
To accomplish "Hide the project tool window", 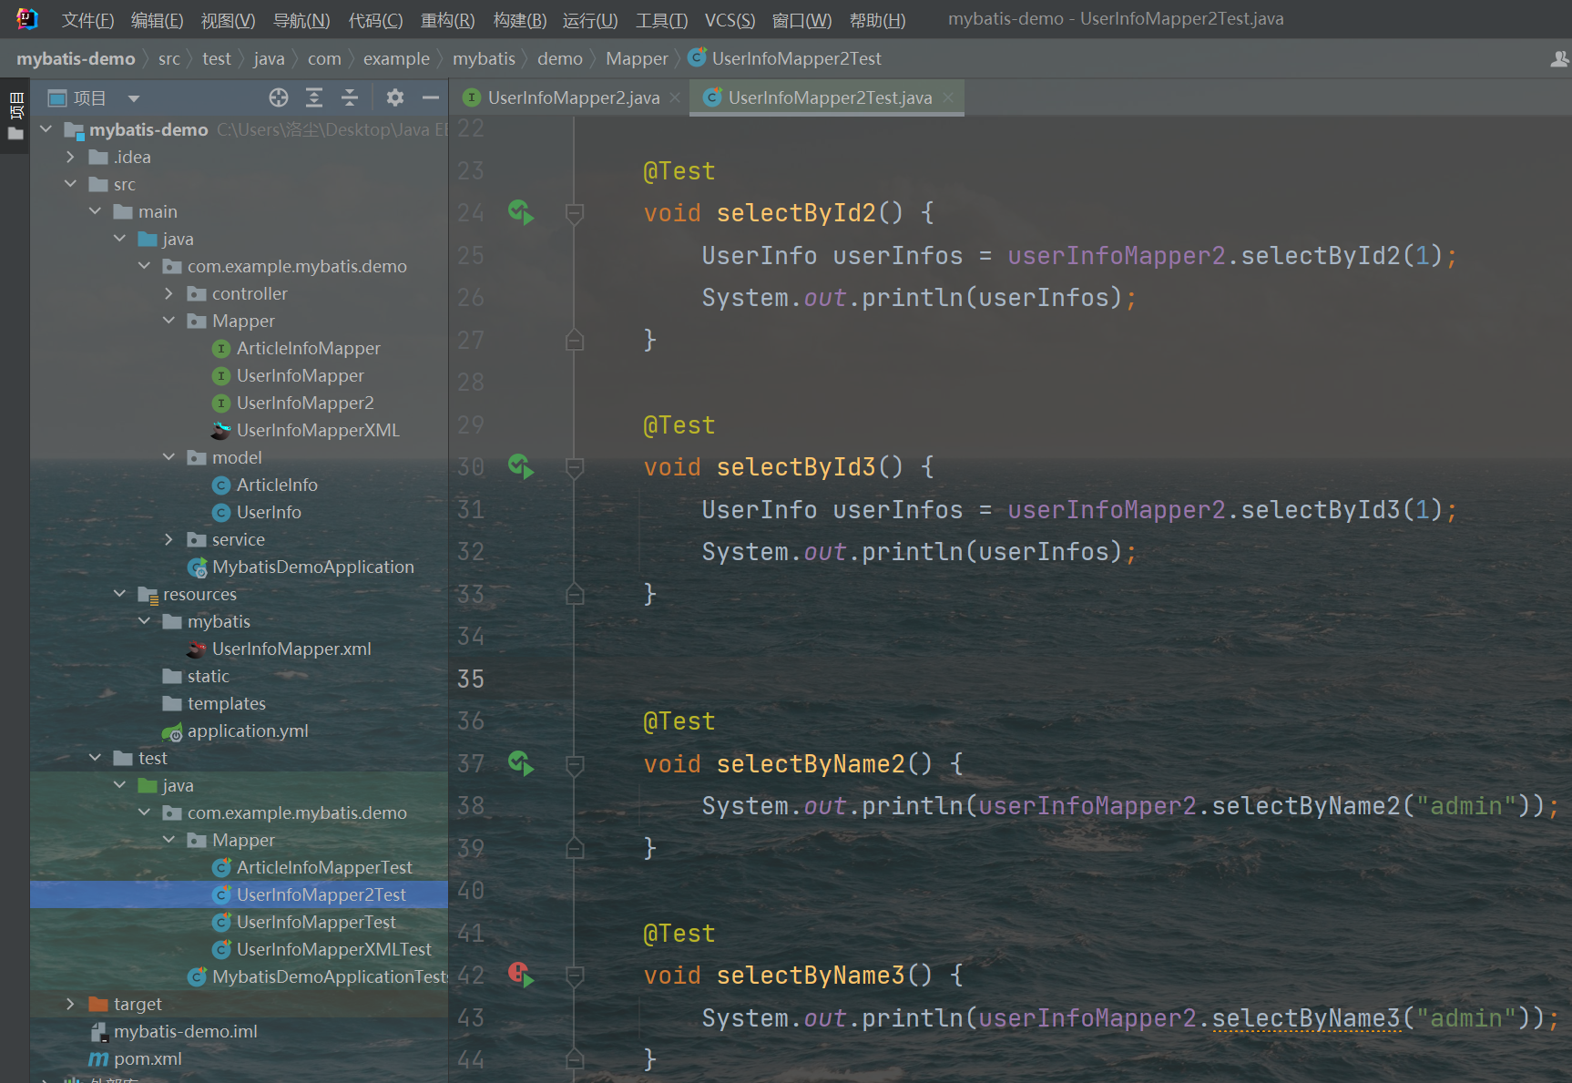I will pyautogui.click(x=431, y=97).
